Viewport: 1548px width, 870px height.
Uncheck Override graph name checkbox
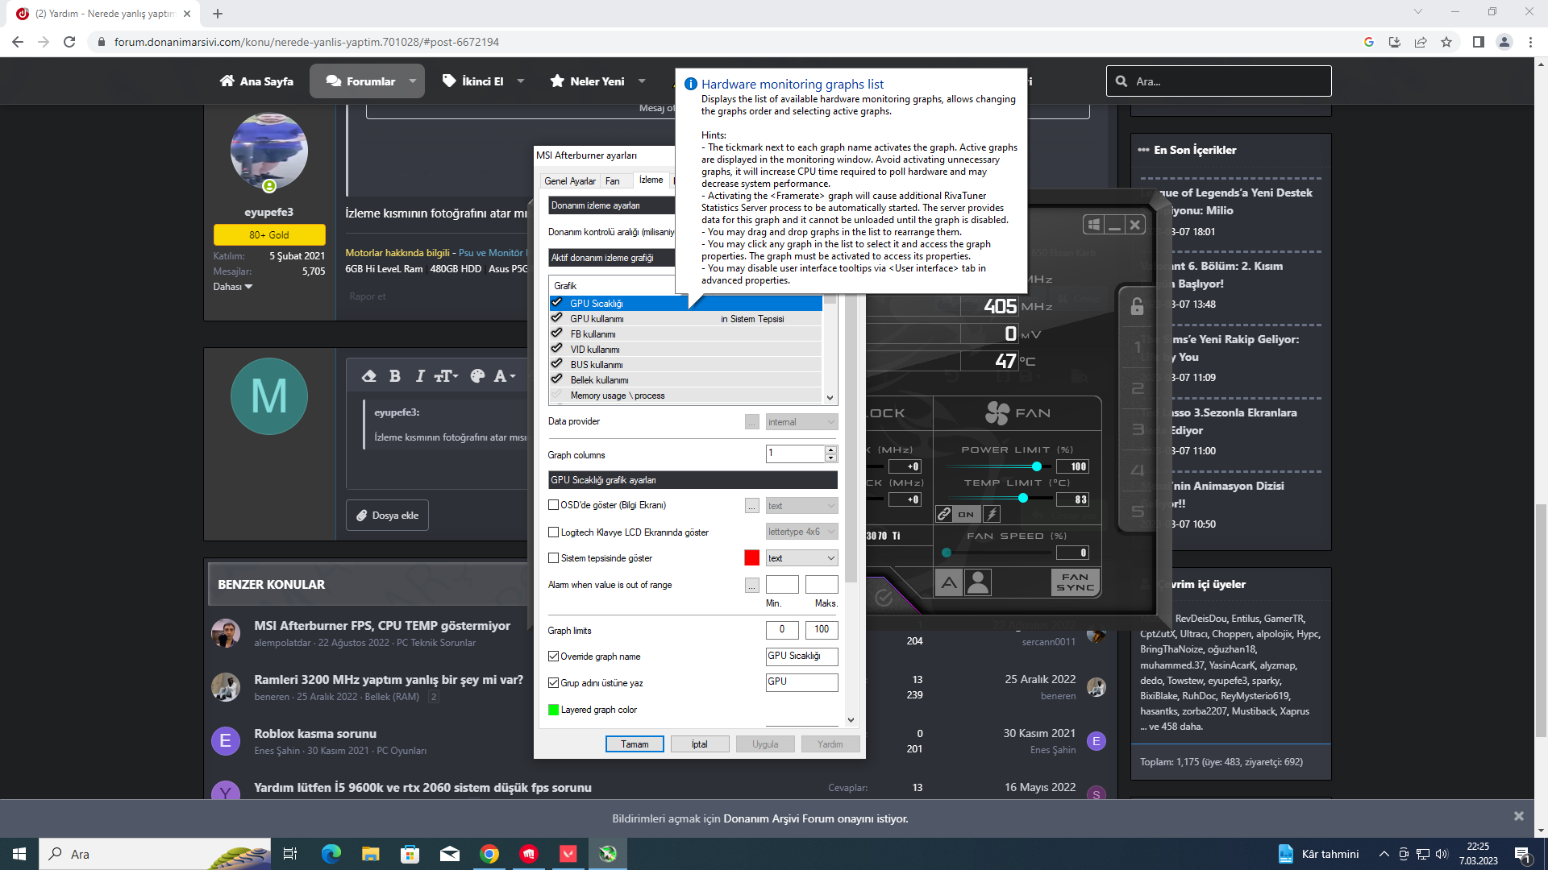(x=553, y=657)
